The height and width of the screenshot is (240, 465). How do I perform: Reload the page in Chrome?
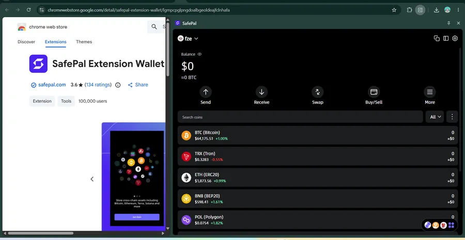(29, 10)
